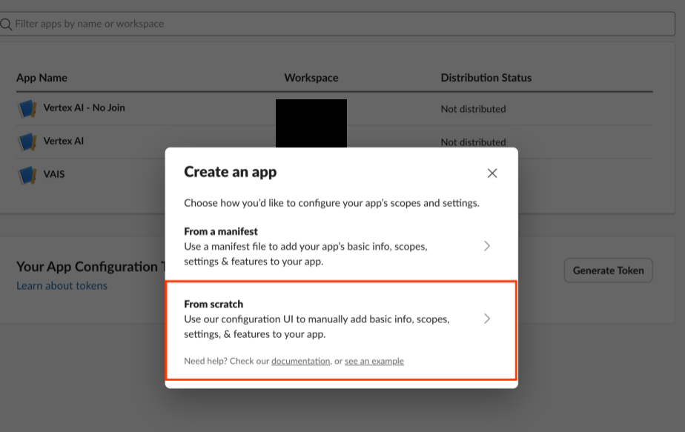This screenshot has height=432, width=685.
Task: Select the Vertex AI app name in second row
Action: click(63, 141)
